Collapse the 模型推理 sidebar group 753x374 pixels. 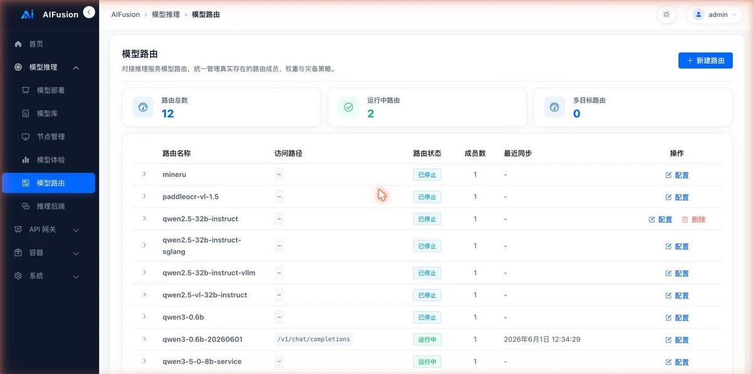tap(49, 67)
